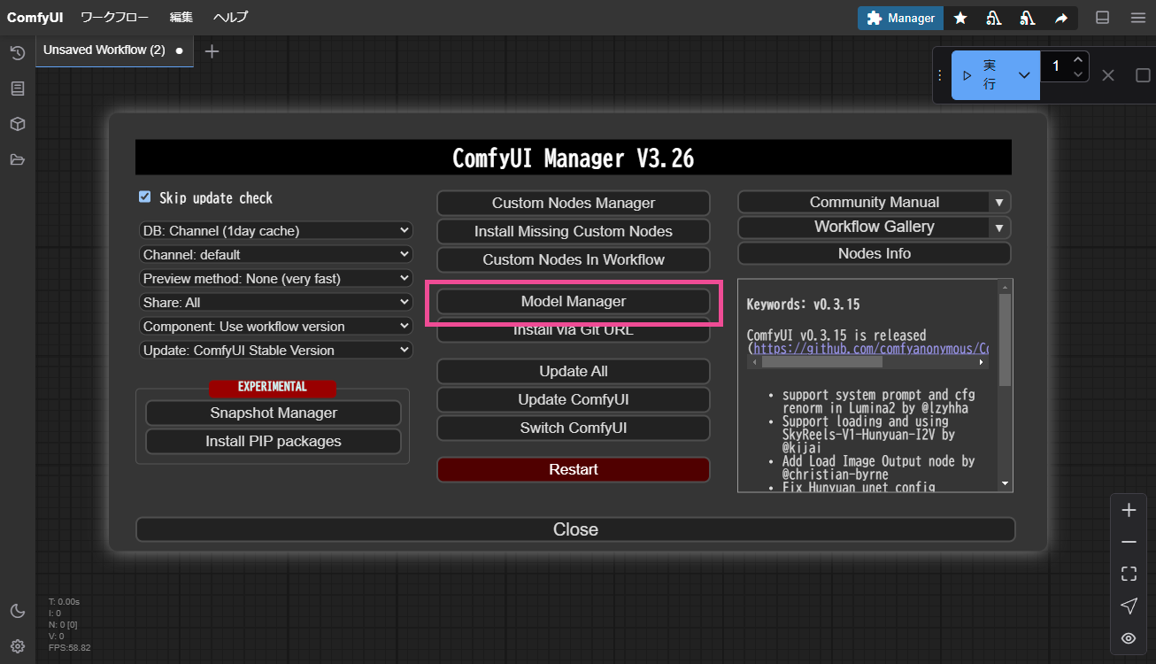This screenshot has width=1156, height=664.
Task: Open the 編集 menu
Action: coord(181,18)
